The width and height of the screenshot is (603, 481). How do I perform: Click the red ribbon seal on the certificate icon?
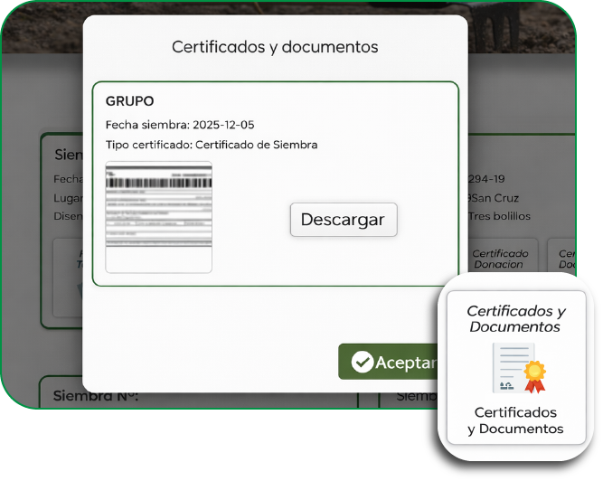(x=535, y=373)
